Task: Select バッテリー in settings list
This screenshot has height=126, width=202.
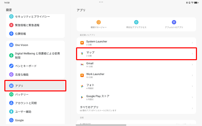Action: (x=35, y=94)
